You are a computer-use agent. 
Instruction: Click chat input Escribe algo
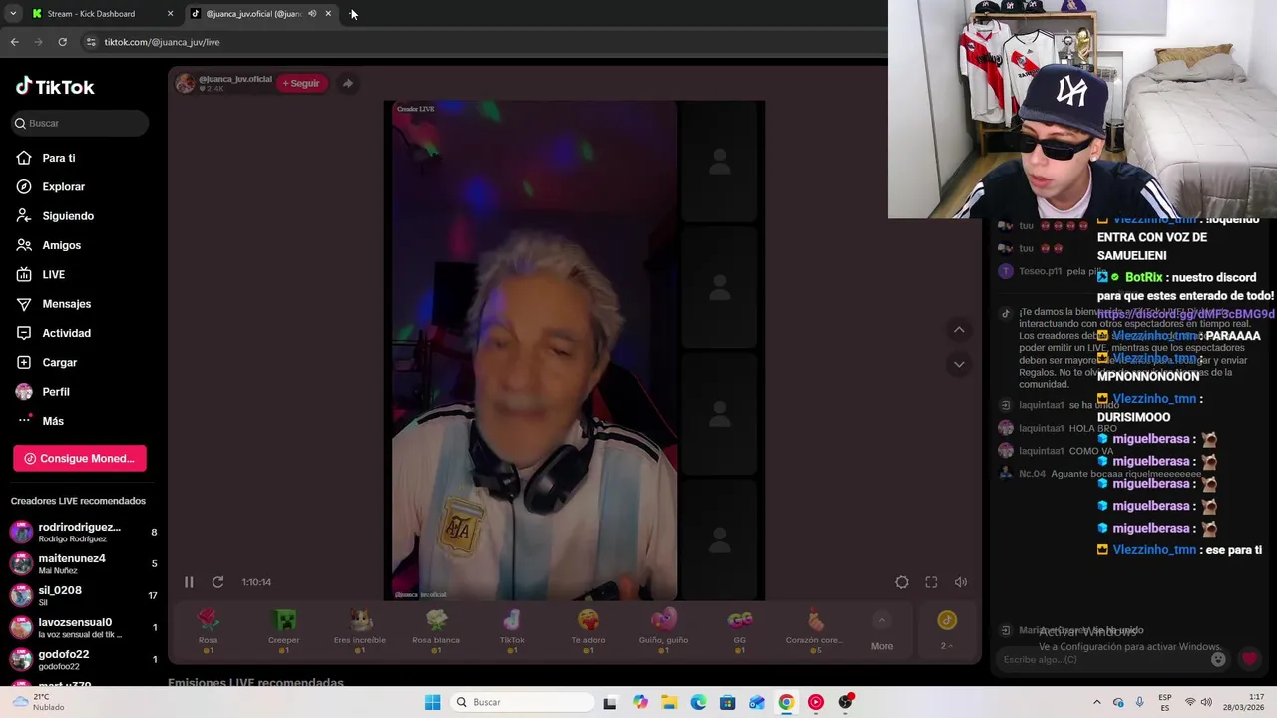[x=1102, y=659]
